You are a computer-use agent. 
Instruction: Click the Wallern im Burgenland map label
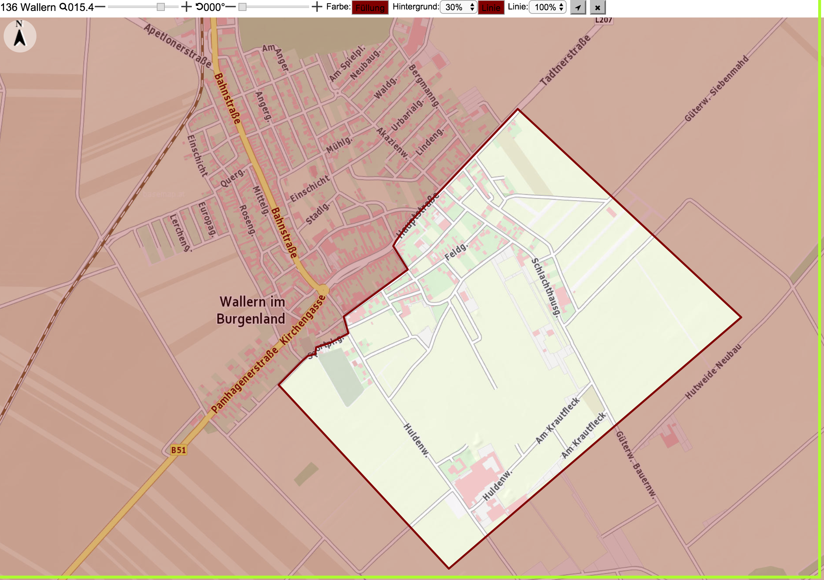[x=252, y=310]
